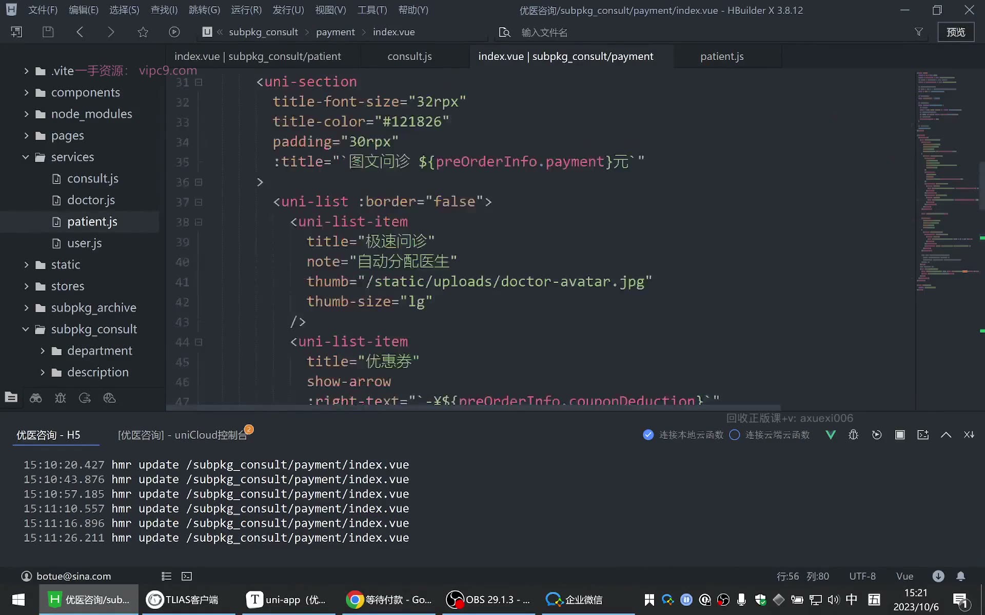985x615 pixels.
Task: Toggle fold marker on line 38
Action: pos(199,222)
